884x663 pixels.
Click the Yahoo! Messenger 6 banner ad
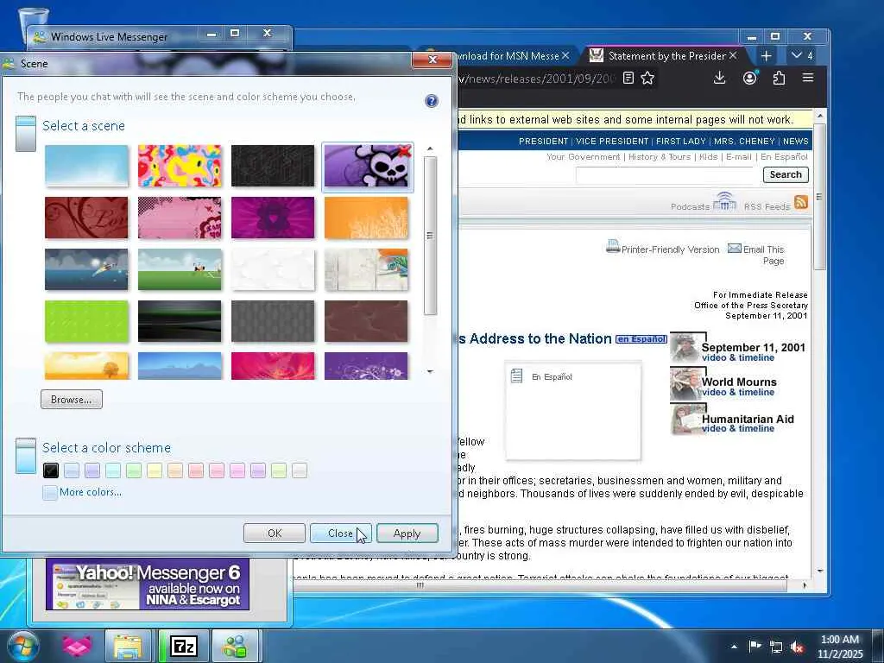[x=148, y=584]
